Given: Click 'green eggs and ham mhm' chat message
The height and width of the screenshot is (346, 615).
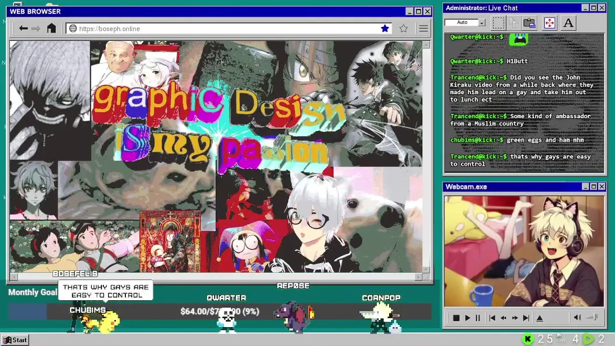Looking at the screenshot, I should (545, 140).
